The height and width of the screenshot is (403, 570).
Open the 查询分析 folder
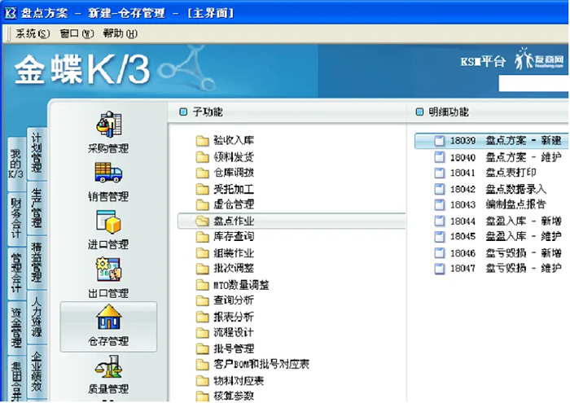pos(225,300)
